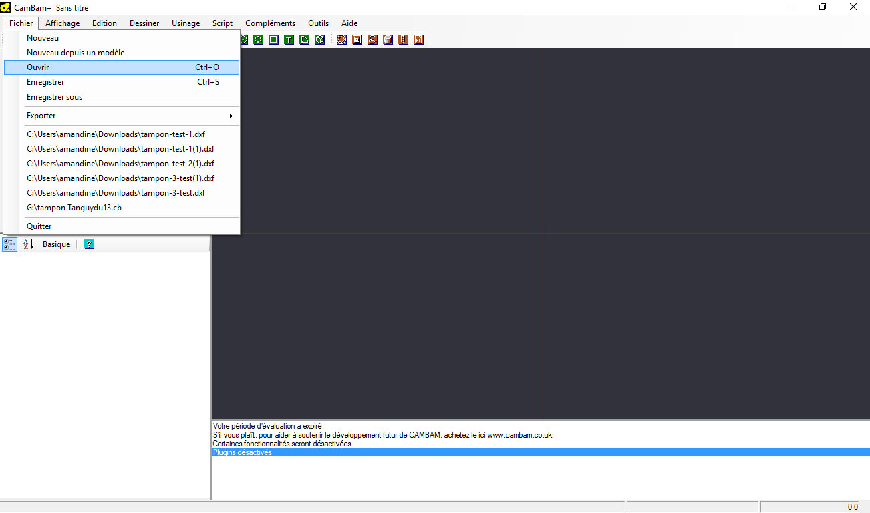Toggle alphabetical A-Z sorting of properties
The width and height of the screenshot is (870, 513).
click(28, 244)
